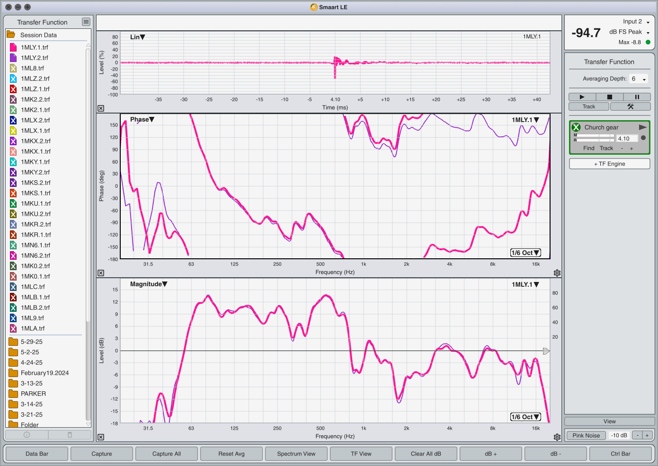Click the Capture All button
Image resolution: width=658 pixels, height=466 pixels.
(167, 454)
